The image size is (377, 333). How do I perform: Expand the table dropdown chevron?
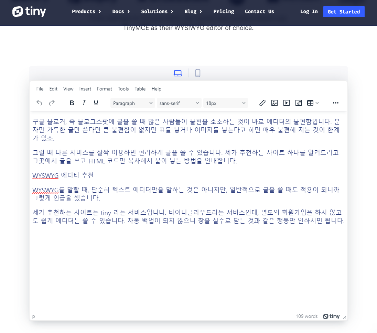pyautogui.click(x=317, y=103)
